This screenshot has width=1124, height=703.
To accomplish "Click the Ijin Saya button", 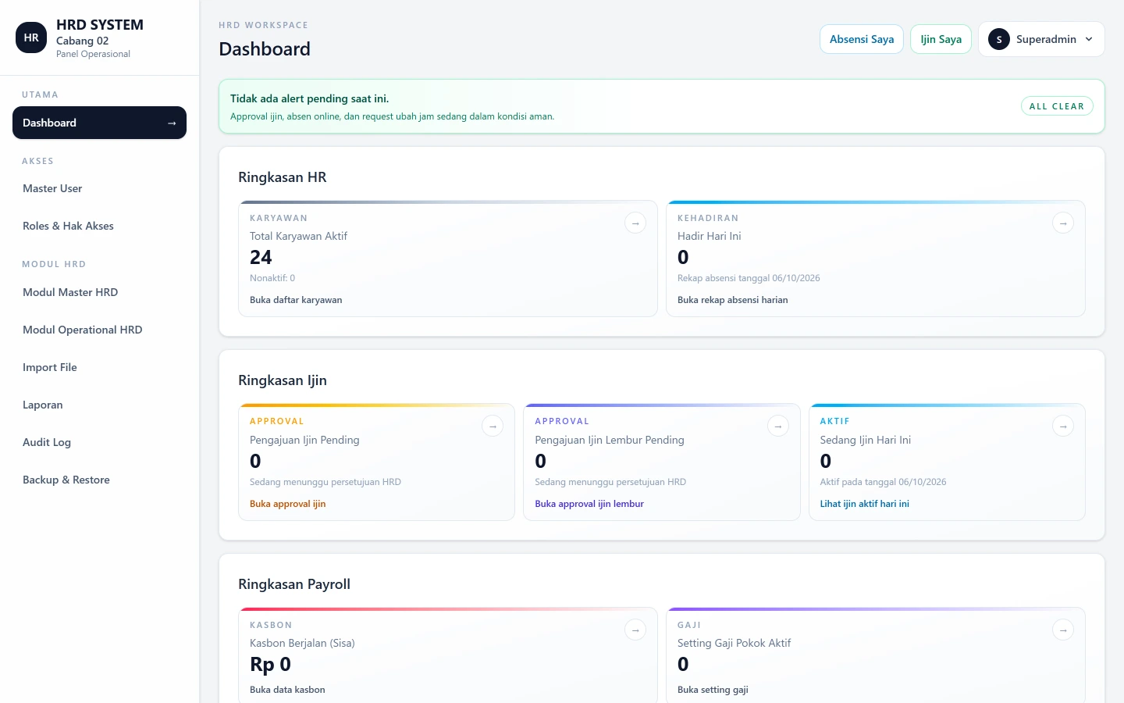I will [941, 39].
